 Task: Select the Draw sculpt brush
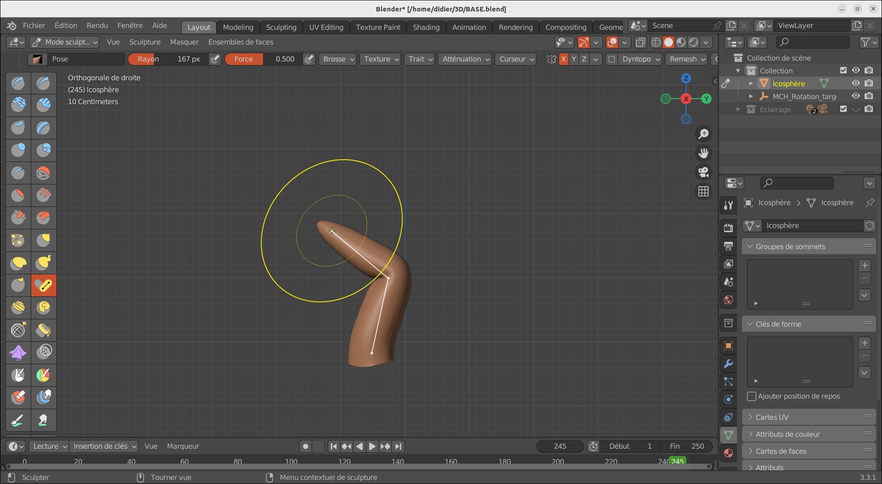18,83
